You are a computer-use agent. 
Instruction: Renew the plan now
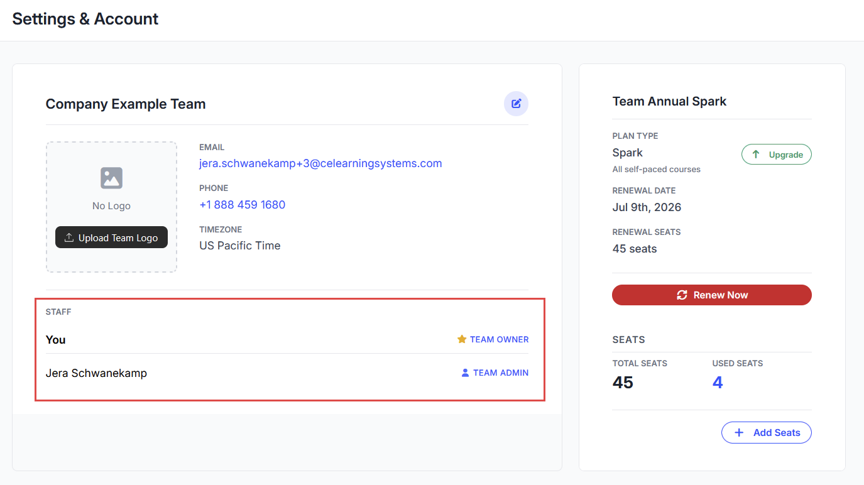(x=712, y=295)
